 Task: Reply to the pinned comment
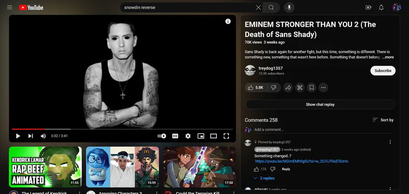[286, 169]
